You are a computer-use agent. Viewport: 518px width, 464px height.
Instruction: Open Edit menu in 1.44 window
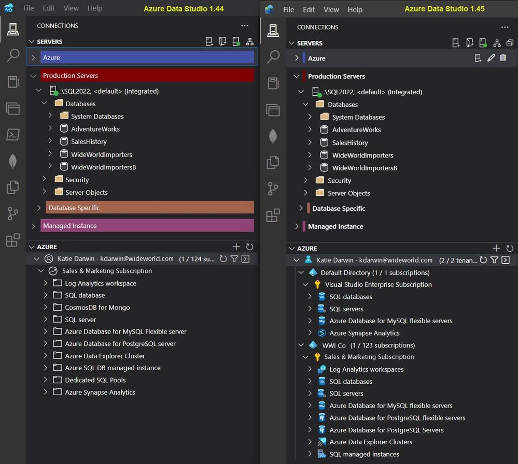[x=49, y=8]
